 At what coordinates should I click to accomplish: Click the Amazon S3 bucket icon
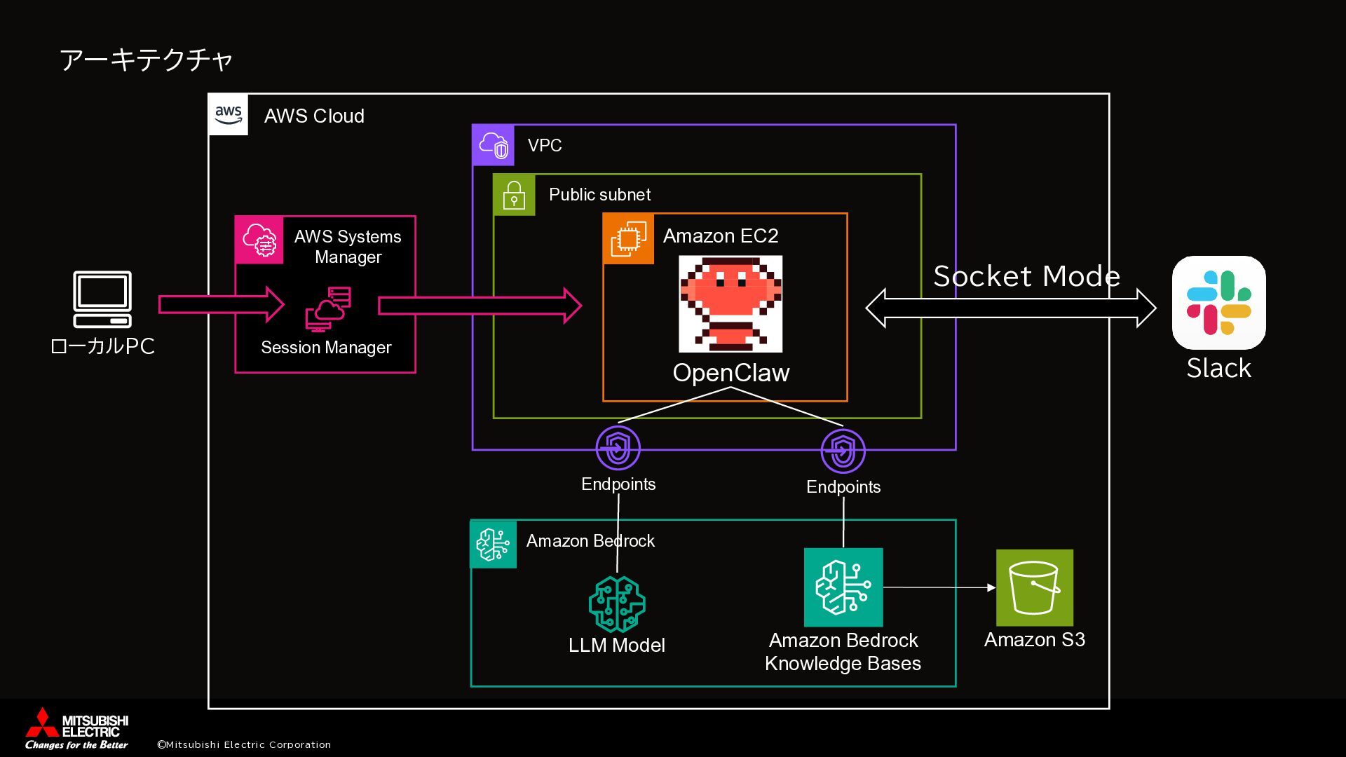tap(1034, 587)
